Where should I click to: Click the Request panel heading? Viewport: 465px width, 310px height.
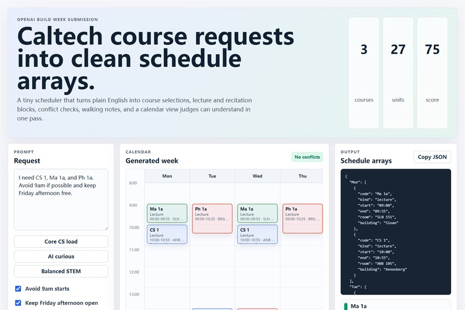click(27, 161)
